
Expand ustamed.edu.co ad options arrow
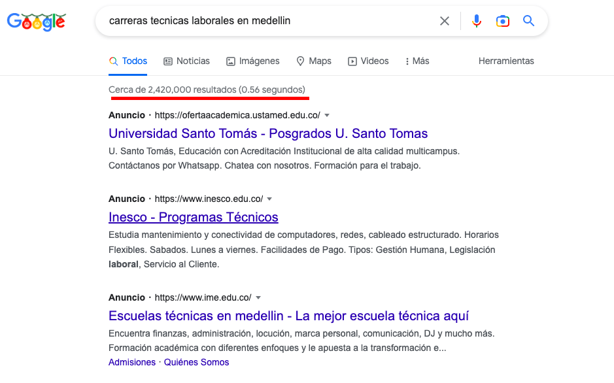[x=327, y=116]
